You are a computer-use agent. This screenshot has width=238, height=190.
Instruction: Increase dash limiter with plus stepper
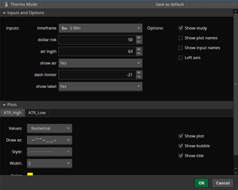click(139, 73)
